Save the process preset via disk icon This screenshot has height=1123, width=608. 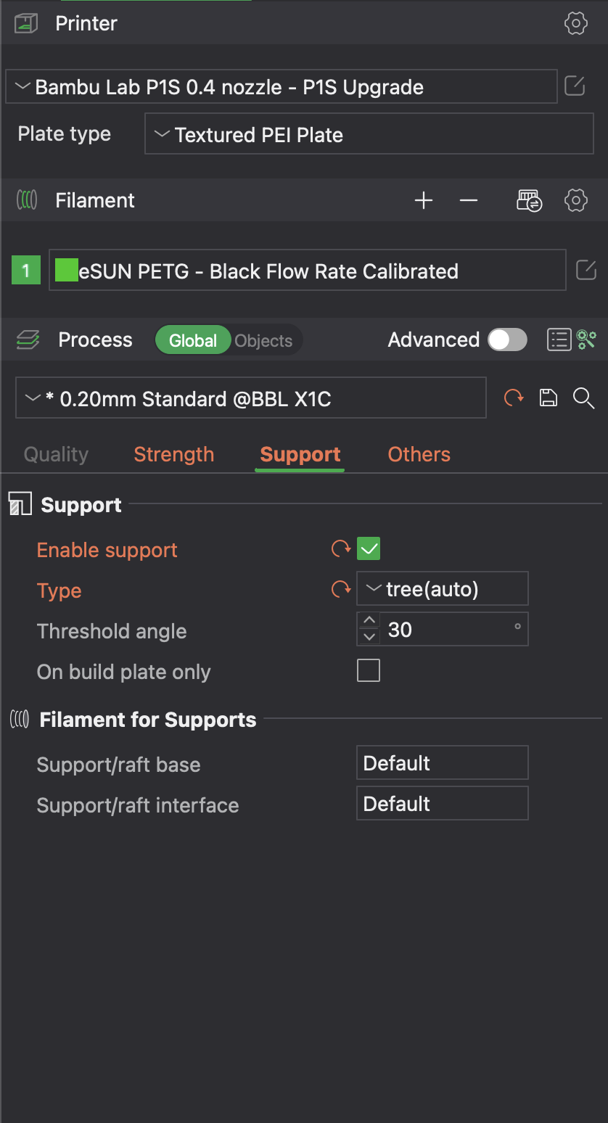(549, 398)
